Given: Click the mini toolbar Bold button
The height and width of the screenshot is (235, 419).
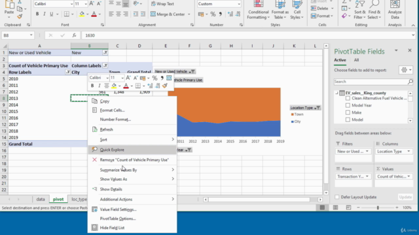Looking at the screenshot, I should point(92,86).
